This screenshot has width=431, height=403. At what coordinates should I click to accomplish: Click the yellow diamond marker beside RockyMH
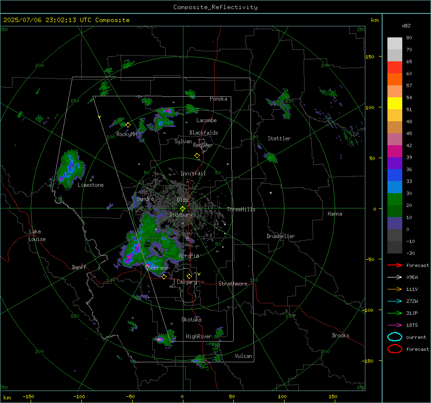pyautogui.click(x=128, y=125)
